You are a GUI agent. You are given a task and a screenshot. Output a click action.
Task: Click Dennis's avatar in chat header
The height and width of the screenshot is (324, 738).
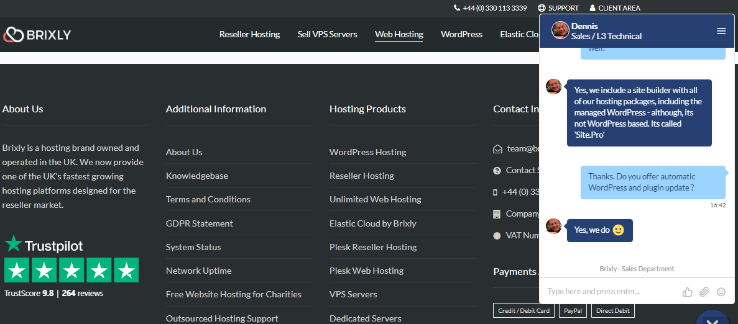tap(560, 30)
